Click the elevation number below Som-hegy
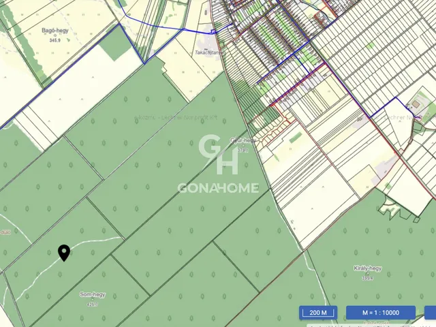The height and width of the screenshot is (327, 436). (x=92, y=304)
